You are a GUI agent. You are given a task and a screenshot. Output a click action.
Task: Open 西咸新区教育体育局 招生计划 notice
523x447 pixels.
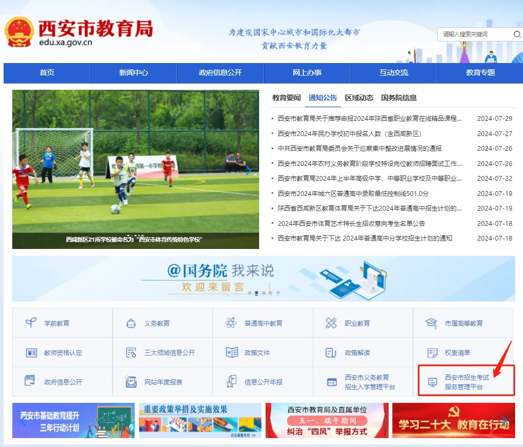pos(370,209)
